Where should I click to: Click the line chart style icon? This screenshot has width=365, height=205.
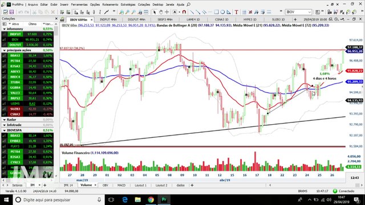(107, 12)
